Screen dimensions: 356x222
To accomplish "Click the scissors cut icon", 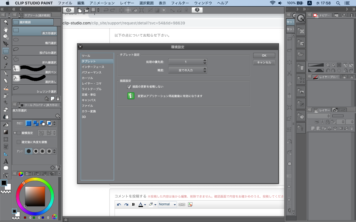I will pyautogui.click(x=289, y=74).
